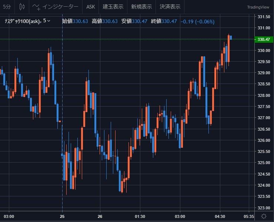Select the 331.50 price axis label
274x222 pixels.
coord(264,17)
